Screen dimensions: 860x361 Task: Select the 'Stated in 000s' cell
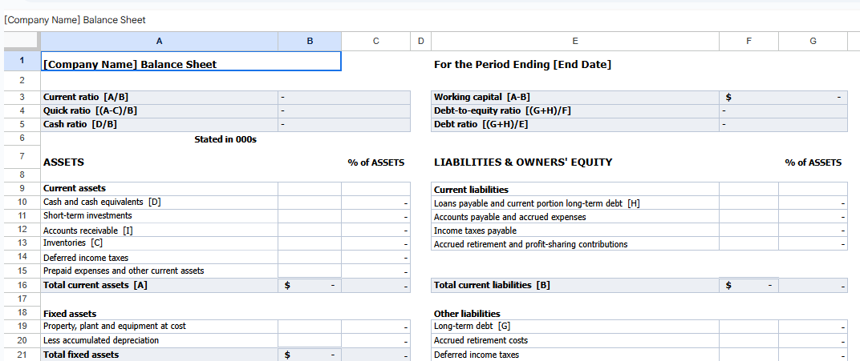pyautogui.click(x=225, y=139)
